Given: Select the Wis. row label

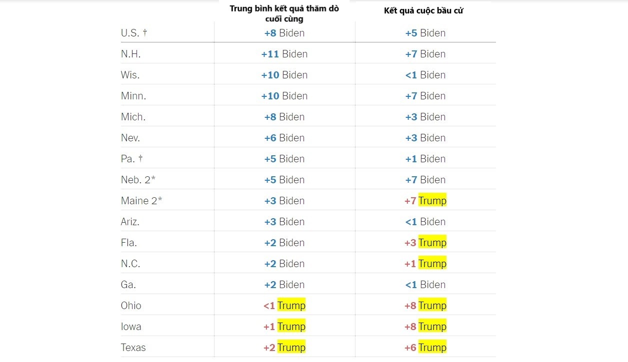Looking at the screenshot, I should coord(130,75).
